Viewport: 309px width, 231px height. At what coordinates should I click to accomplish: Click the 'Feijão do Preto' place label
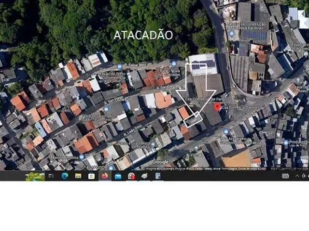coord(112,74)
